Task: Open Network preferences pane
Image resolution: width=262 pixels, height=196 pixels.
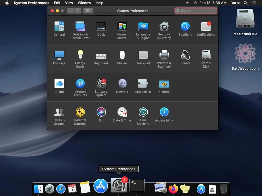Action: pos(122,86)
